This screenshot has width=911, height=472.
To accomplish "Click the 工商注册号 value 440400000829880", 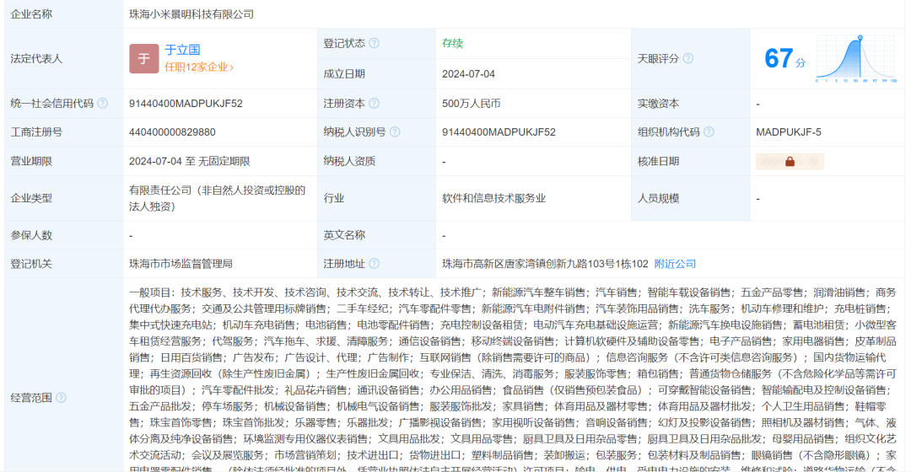I will (x=172, y=132).
